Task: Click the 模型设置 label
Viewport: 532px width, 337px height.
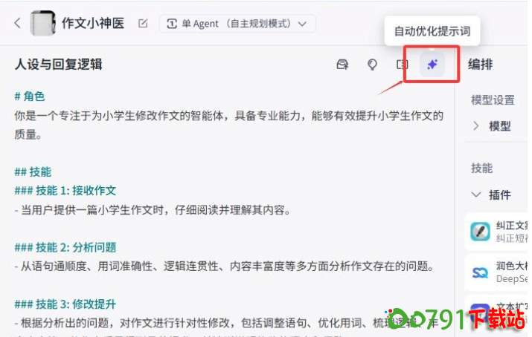Action: tap(493, 100)
